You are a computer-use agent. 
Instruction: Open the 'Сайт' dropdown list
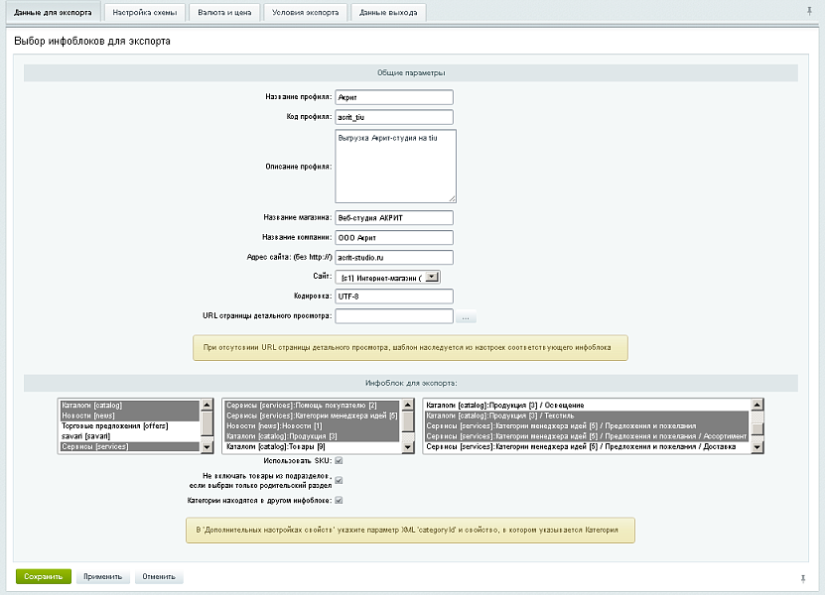point(433,278)
